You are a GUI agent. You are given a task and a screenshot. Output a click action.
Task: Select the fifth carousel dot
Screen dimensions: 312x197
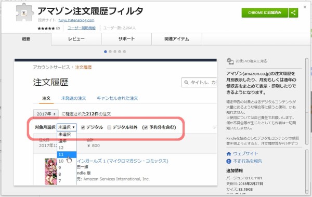pos(124,52)
